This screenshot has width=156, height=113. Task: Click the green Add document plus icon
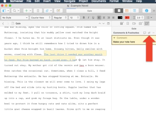[26, 11]
